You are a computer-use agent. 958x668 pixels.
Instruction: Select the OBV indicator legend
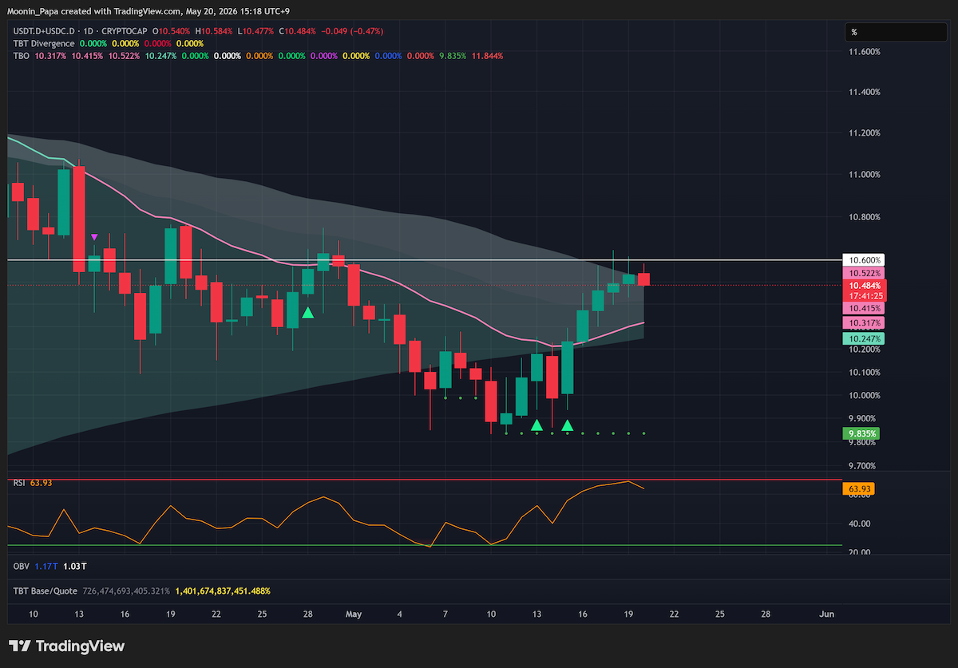(21, 566)
